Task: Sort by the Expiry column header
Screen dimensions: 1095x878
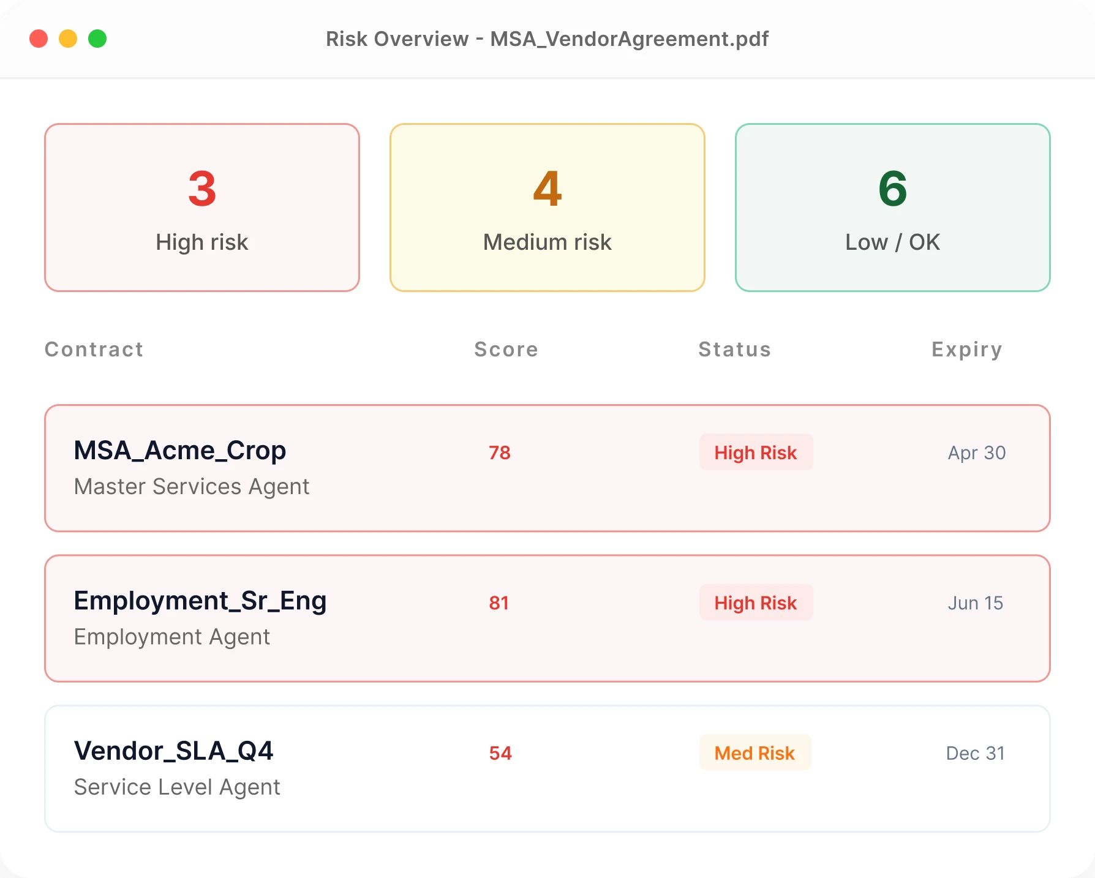Action: point(966,350)
